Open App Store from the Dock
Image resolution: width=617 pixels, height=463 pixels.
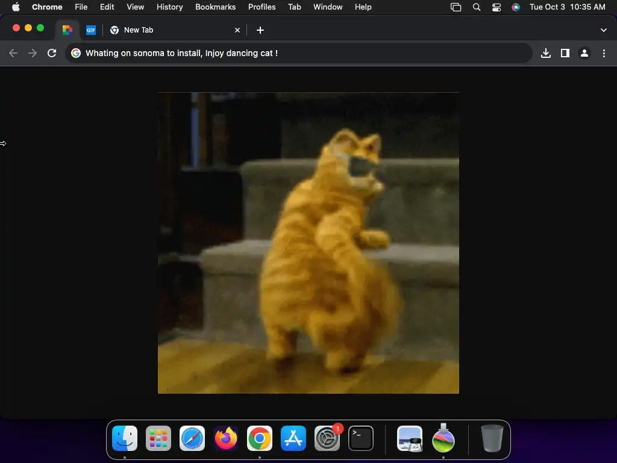293,438
